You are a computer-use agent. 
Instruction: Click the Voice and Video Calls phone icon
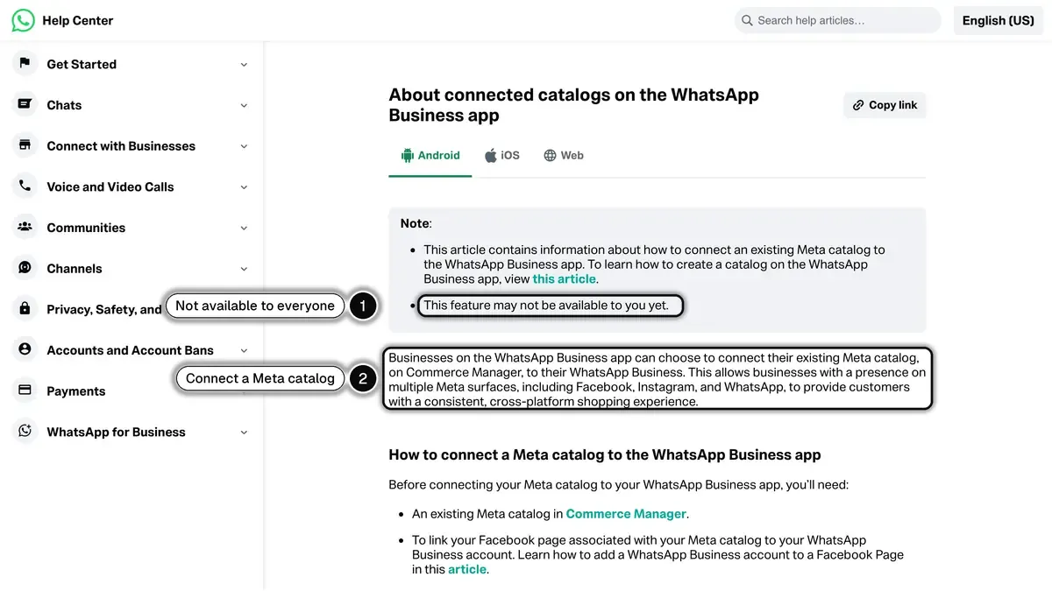(x=25, y=186)
